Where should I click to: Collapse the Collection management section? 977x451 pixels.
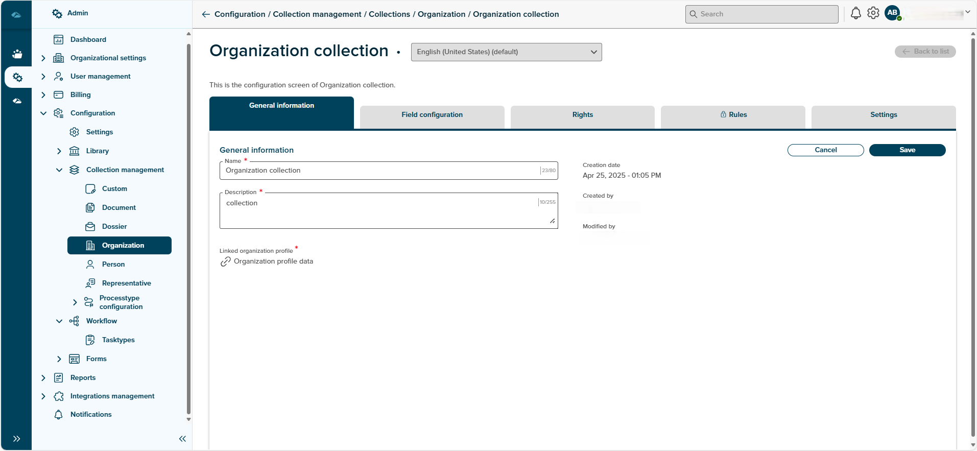tap(59, 170)
